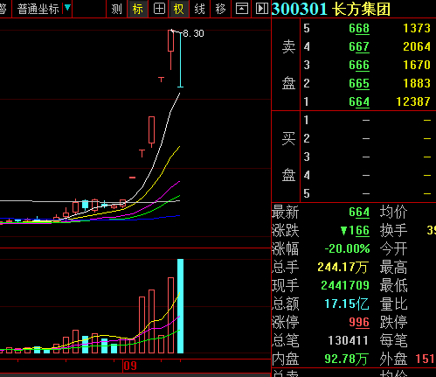Viewport: 436px width, 377px height.
Task: Open the 普通坐标 coordinate dropdown arrow
Action: (67, 8)
